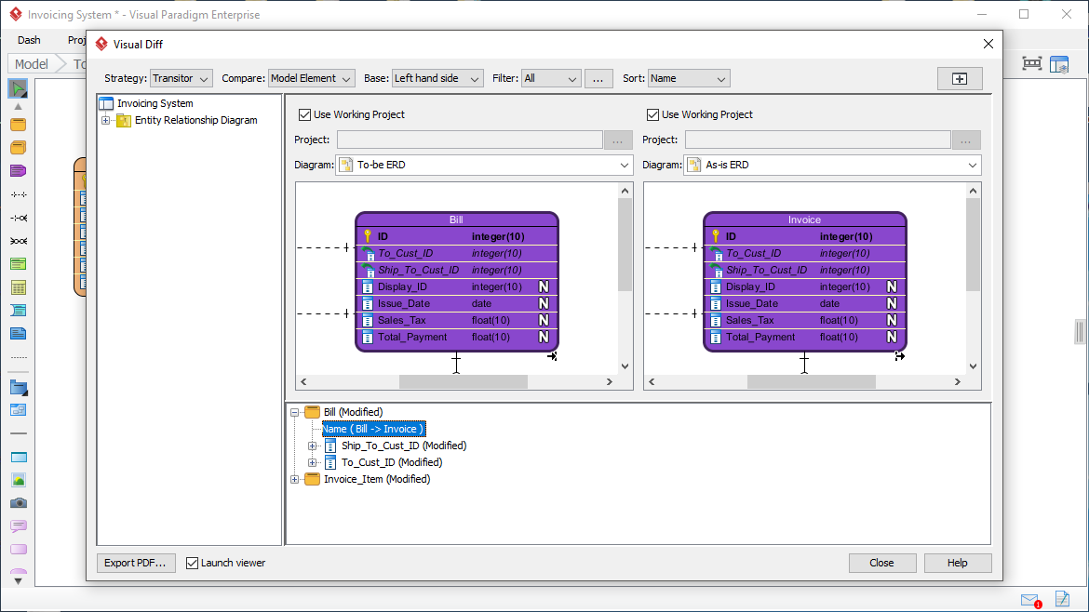Viewport: 1089px width, 612px height.
Task: Expand Entity Relationship Diagram tree node
Action: click(105, 120)
